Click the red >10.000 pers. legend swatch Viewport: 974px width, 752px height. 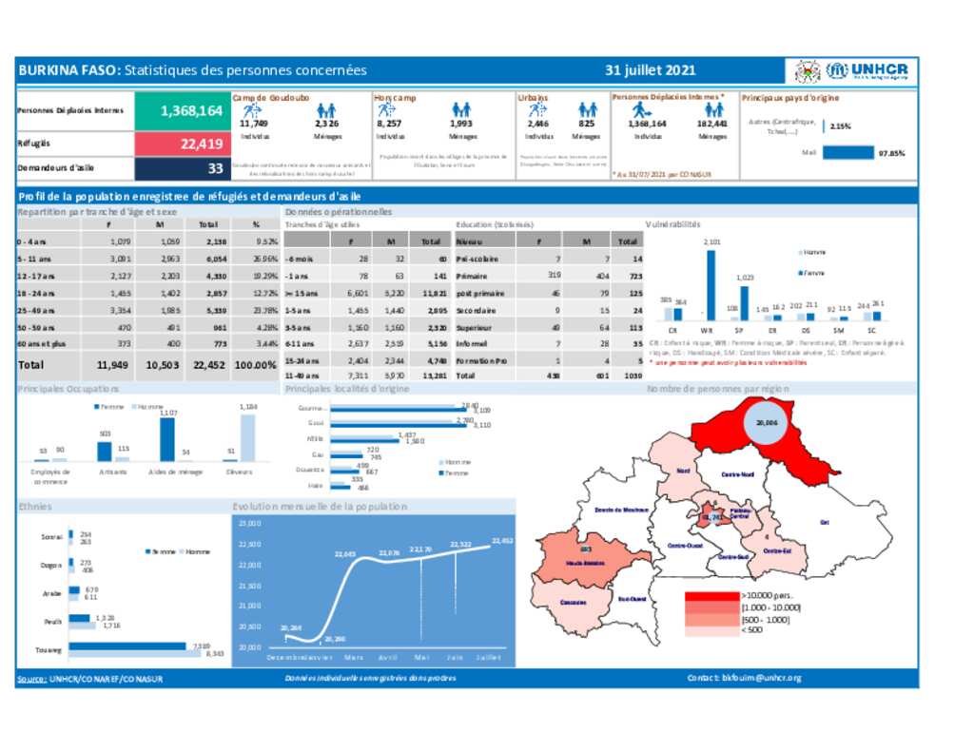711,596
